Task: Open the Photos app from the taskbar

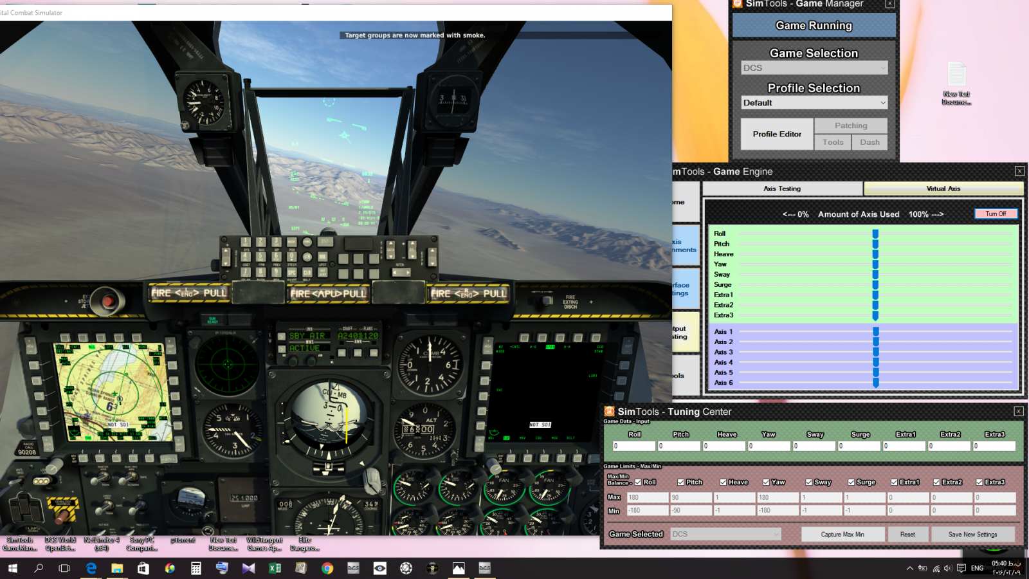Action: [459, 568]
